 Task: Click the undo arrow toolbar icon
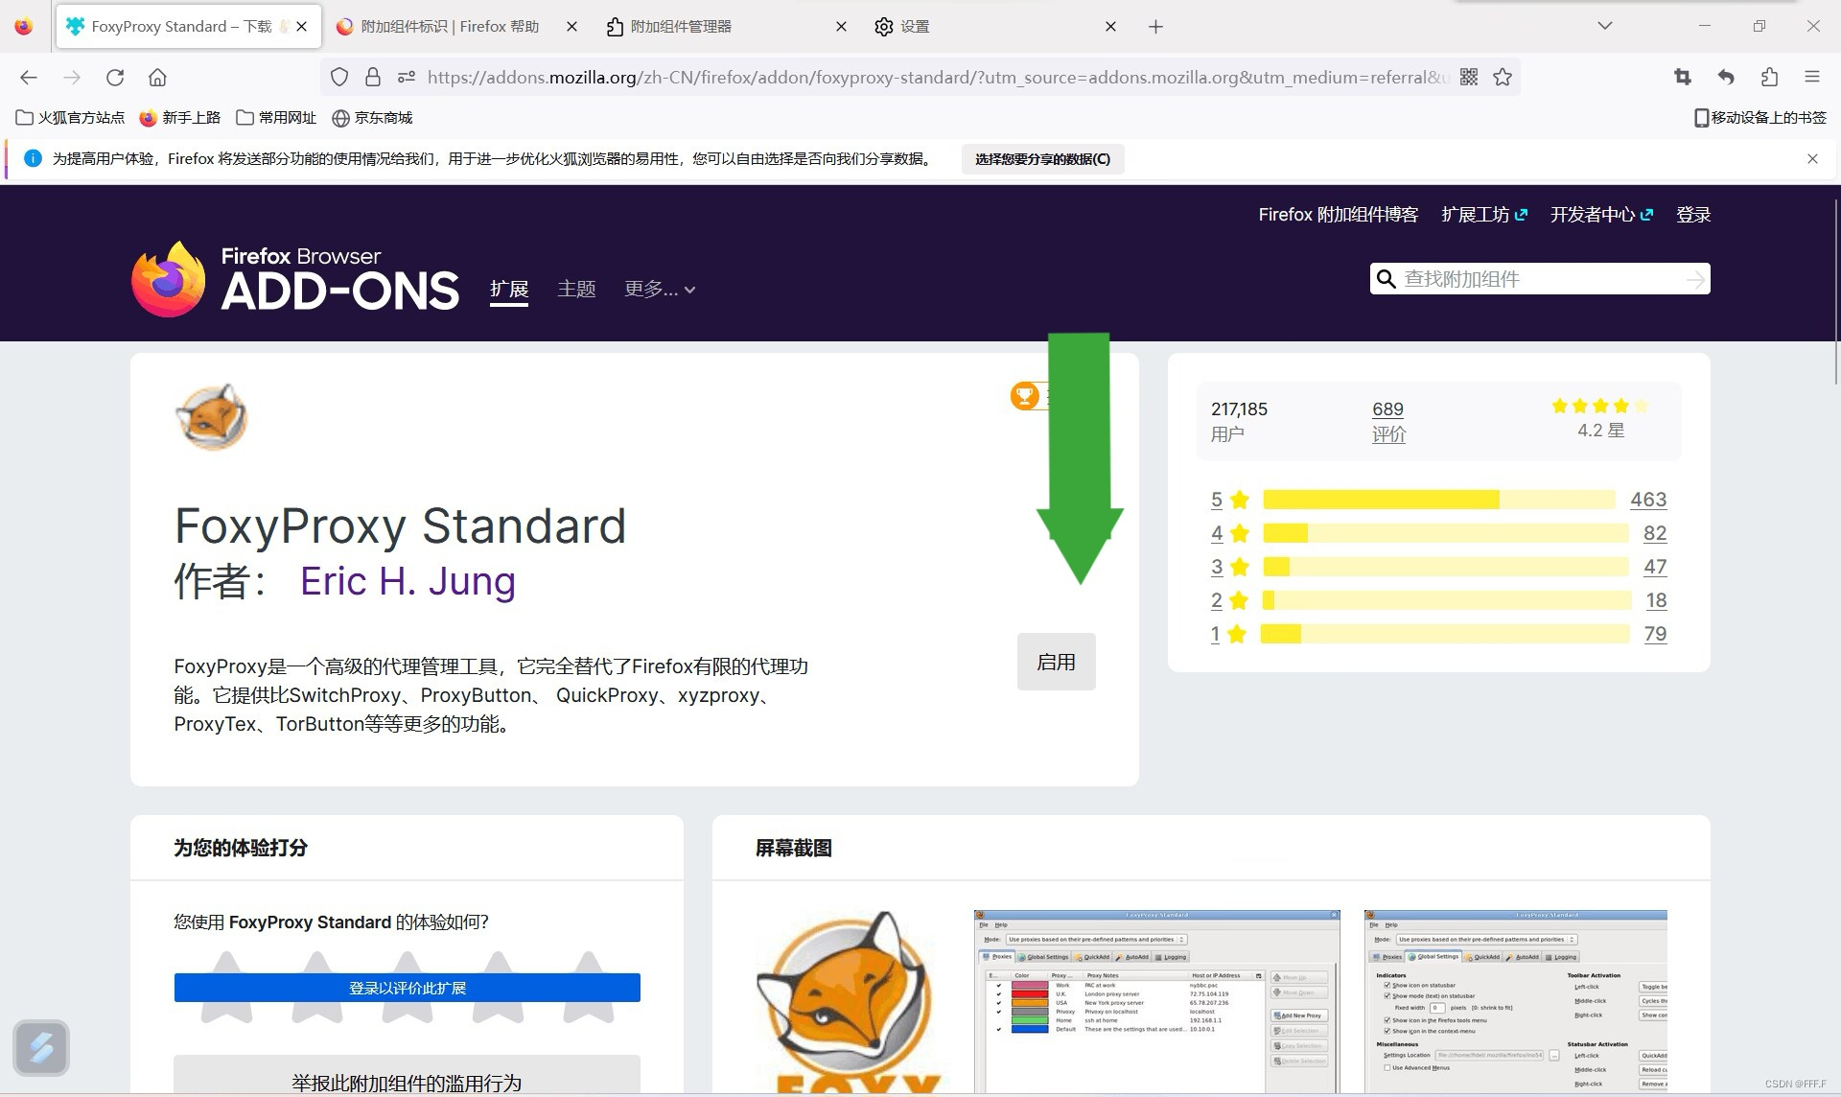(1726, 78)
